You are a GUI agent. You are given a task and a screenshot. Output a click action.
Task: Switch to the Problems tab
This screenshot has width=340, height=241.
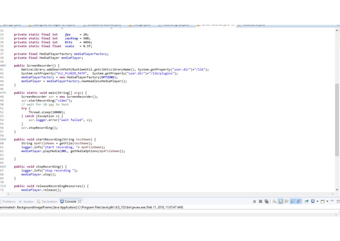pyautogui.click(x=9, y=201)
